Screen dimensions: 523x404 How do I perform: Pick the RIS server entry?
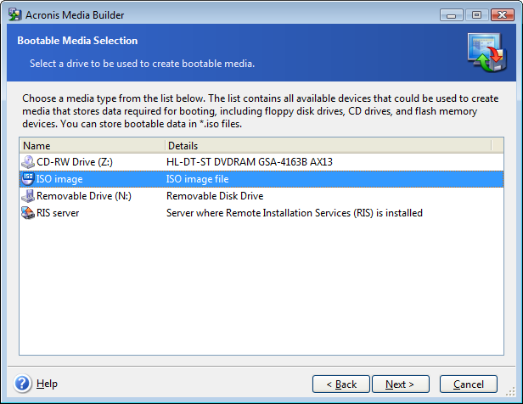click(58, 213)
